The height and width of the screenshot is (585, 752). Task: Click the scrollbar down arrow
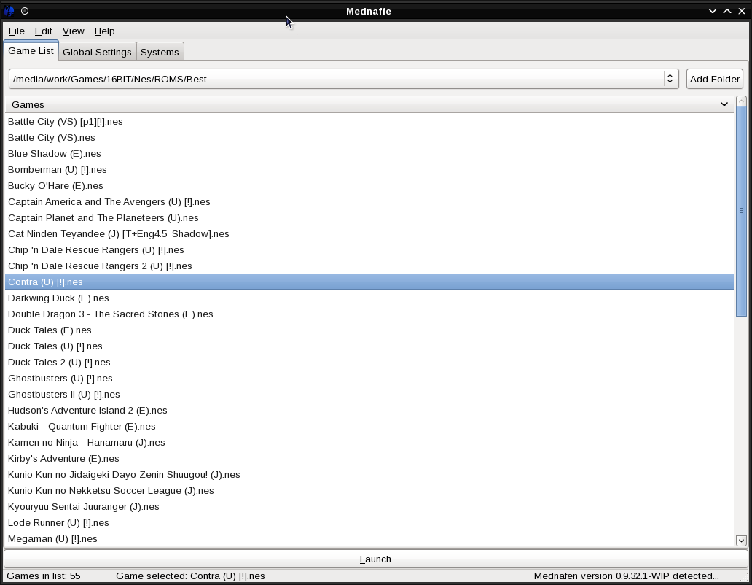(x=741, y=541)
